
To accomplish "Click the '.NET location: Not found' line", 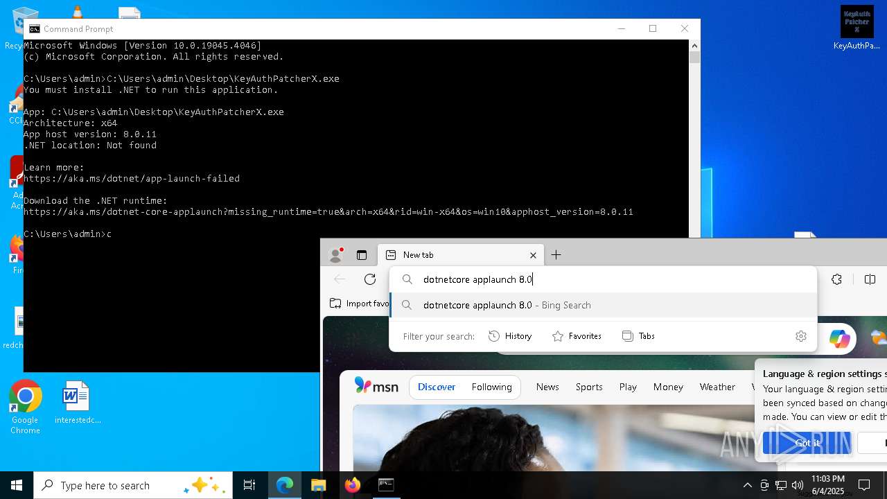I will coord(90,146).
